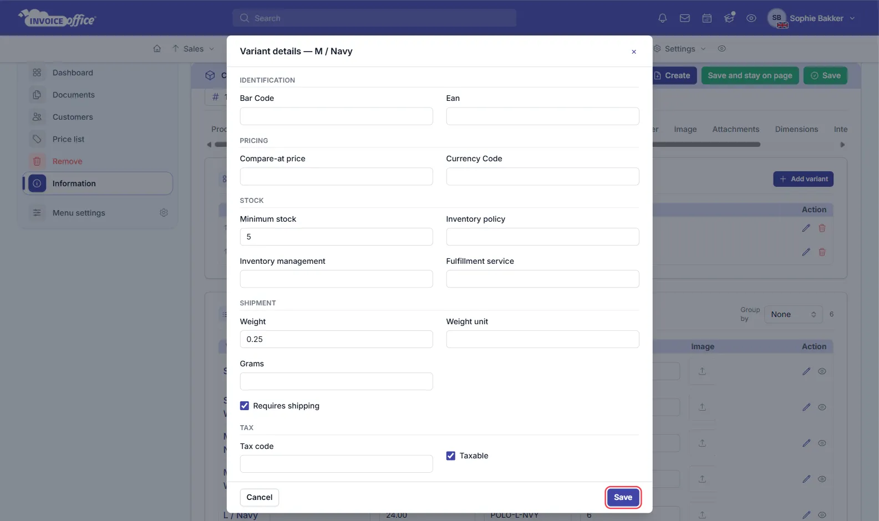
Task: Click the Price list tag icon
Action: [37, 139]
